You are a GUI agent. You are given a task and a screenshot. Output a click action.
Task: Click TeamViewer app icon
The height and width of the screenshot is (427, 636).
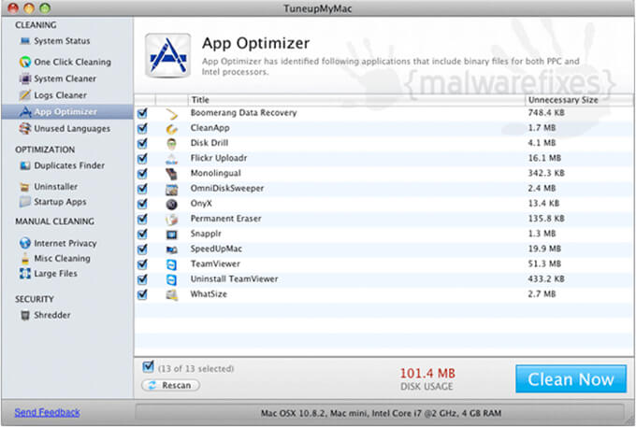coord(172,264)
